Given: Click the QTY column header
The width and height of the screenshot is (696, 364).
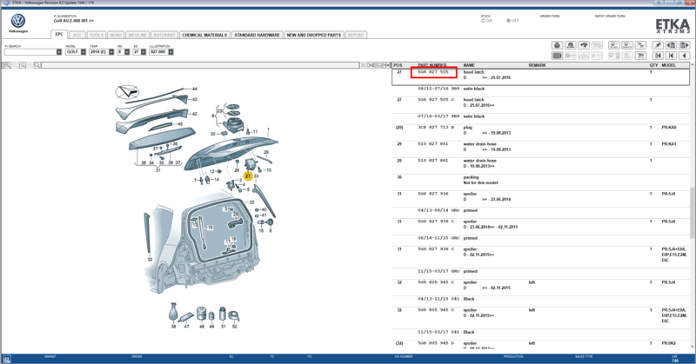Looking at the screenshot, I should 653,65.
